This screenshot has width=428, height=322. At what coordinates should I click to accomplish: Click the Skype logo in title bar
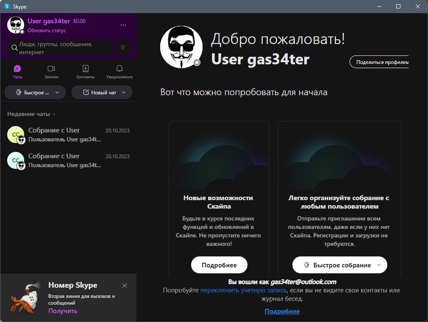click(x=7, y=6)
